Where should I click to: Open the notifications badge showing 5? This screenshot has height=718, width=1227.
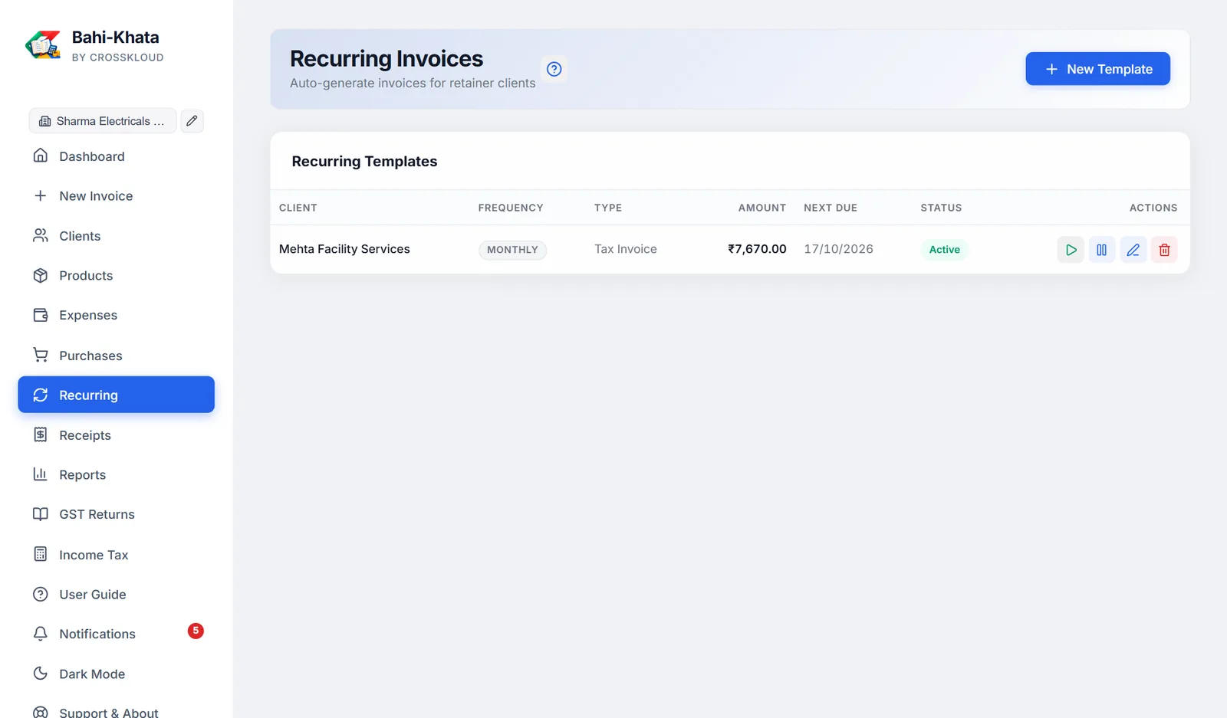196,631
